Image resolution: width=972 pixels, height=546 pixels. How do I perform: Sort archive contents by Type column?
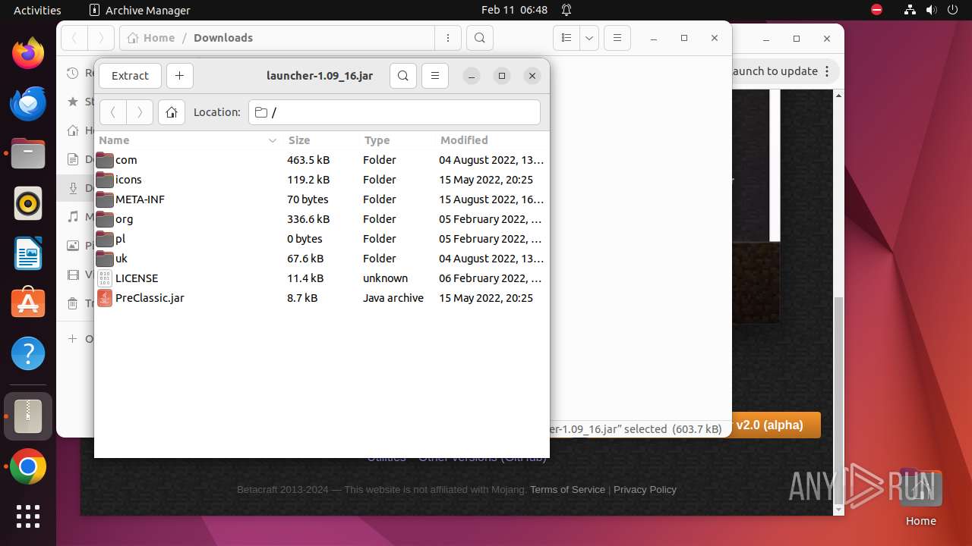[396, 140]
